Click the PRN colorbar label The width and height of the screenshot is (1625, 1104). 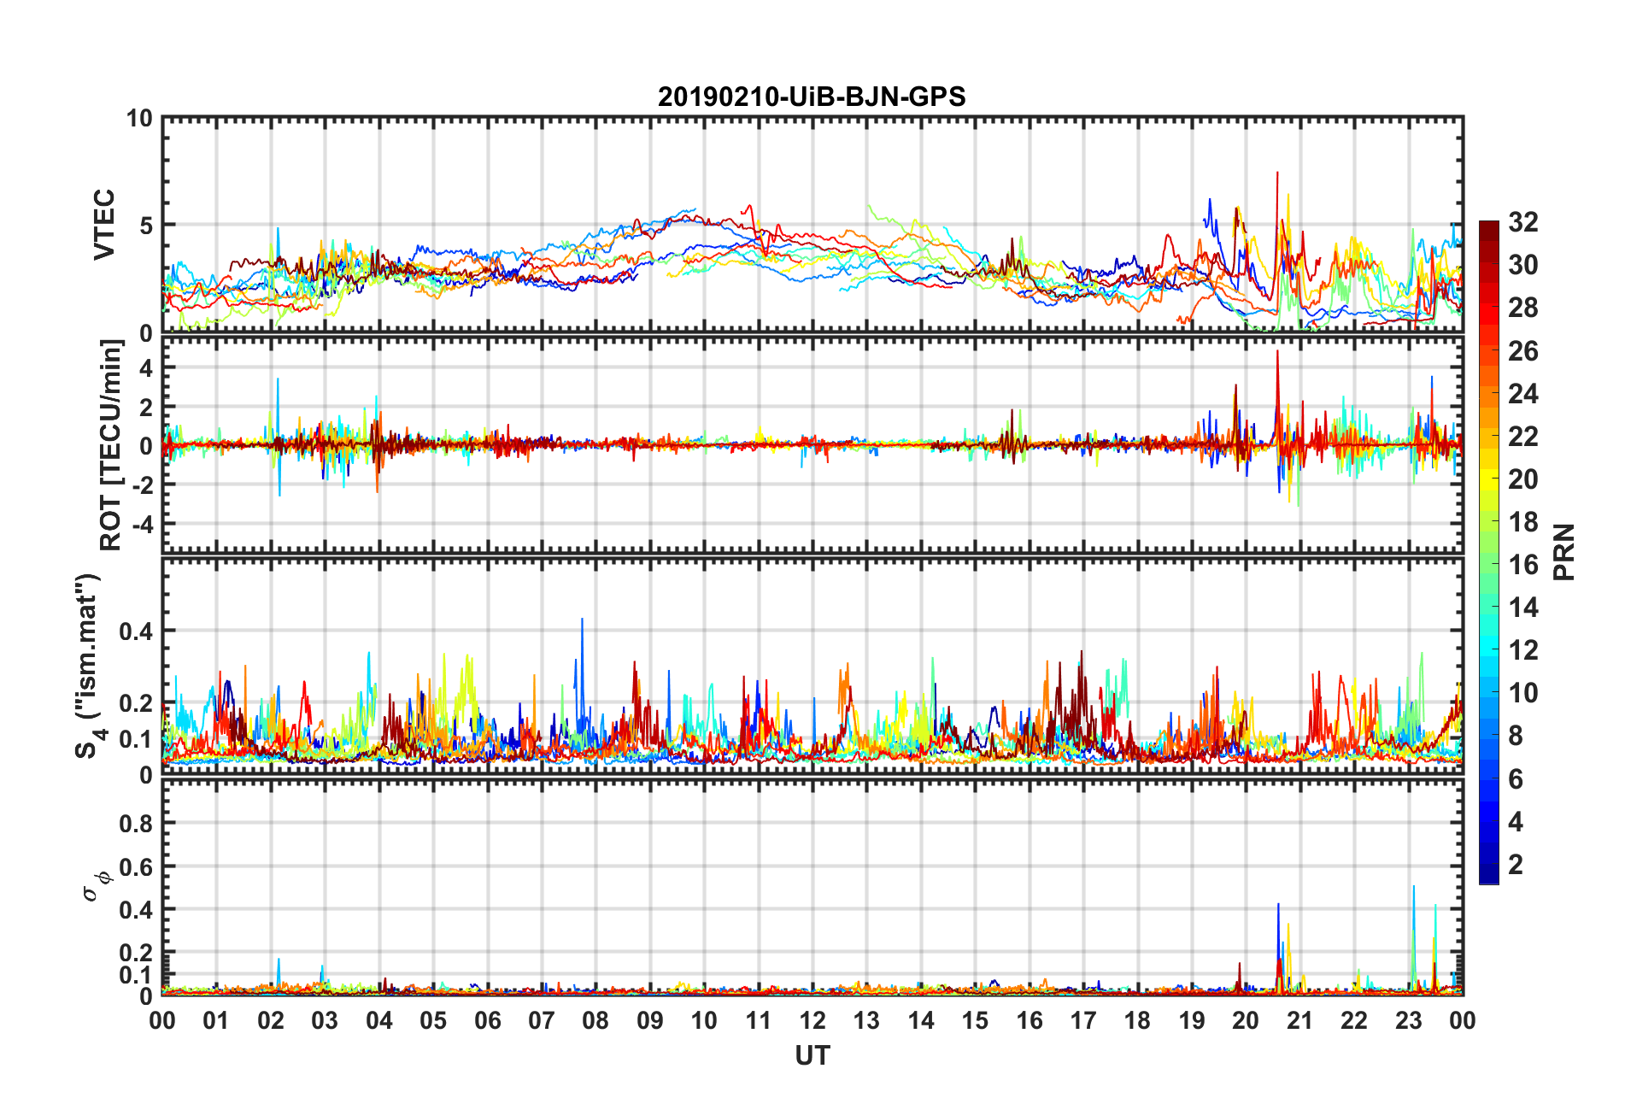[1564, 552]
